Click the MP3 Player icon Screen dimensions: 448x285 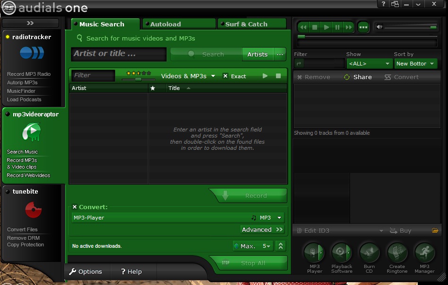click(x=314, y=252)
